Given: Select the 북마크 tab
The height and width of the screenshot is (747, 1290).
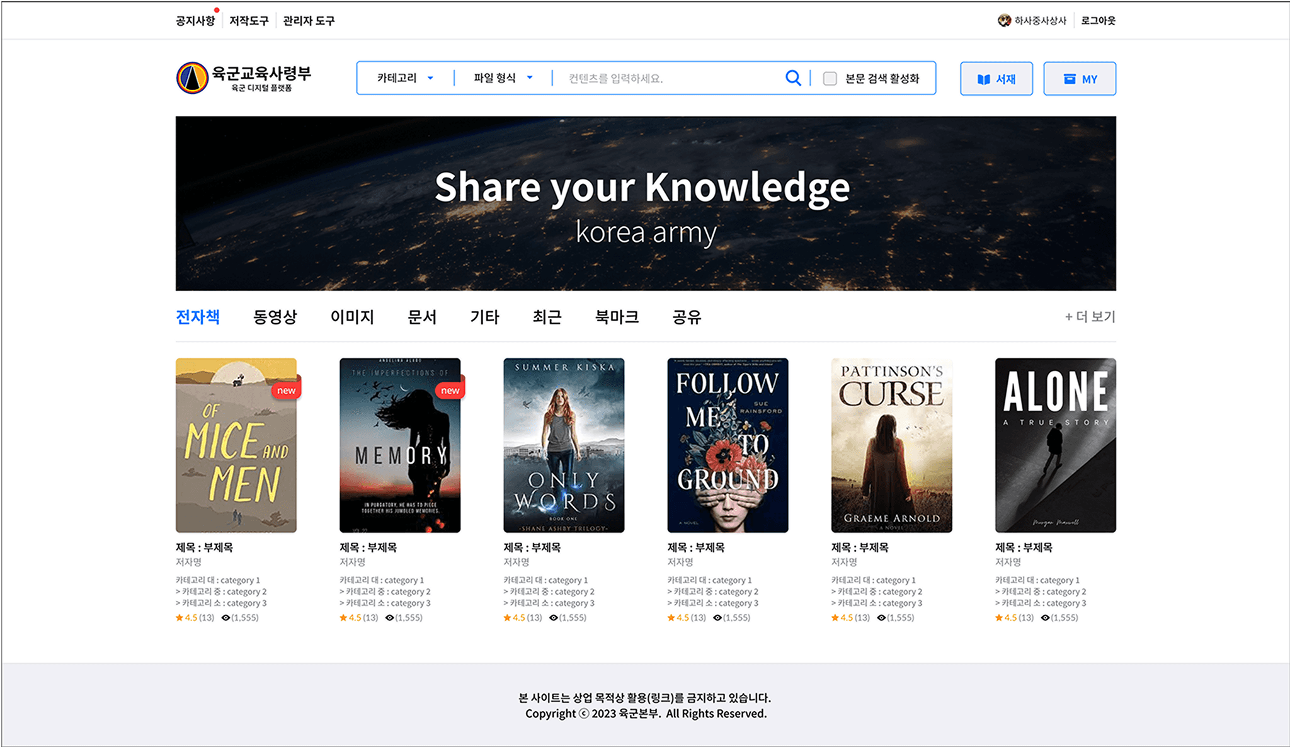Looking at the screenshot, I should click(617, 317).
